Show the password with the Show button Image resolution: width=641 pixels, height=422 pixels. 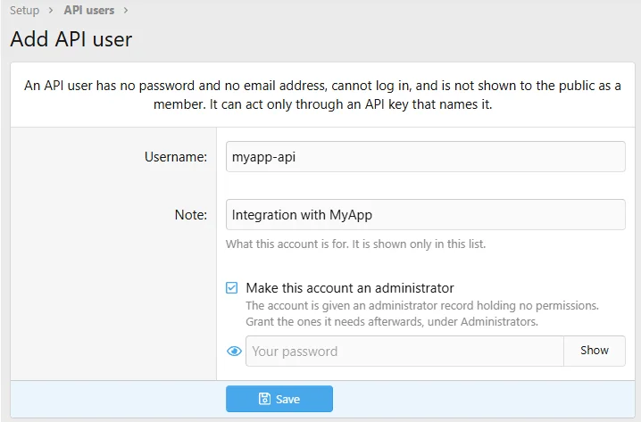pos(595,351)
